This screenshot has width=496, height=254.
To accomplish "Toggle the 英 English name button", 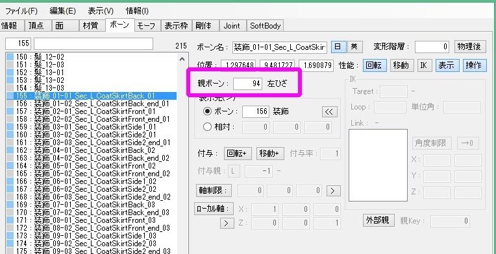I will (x=354, y=47).
